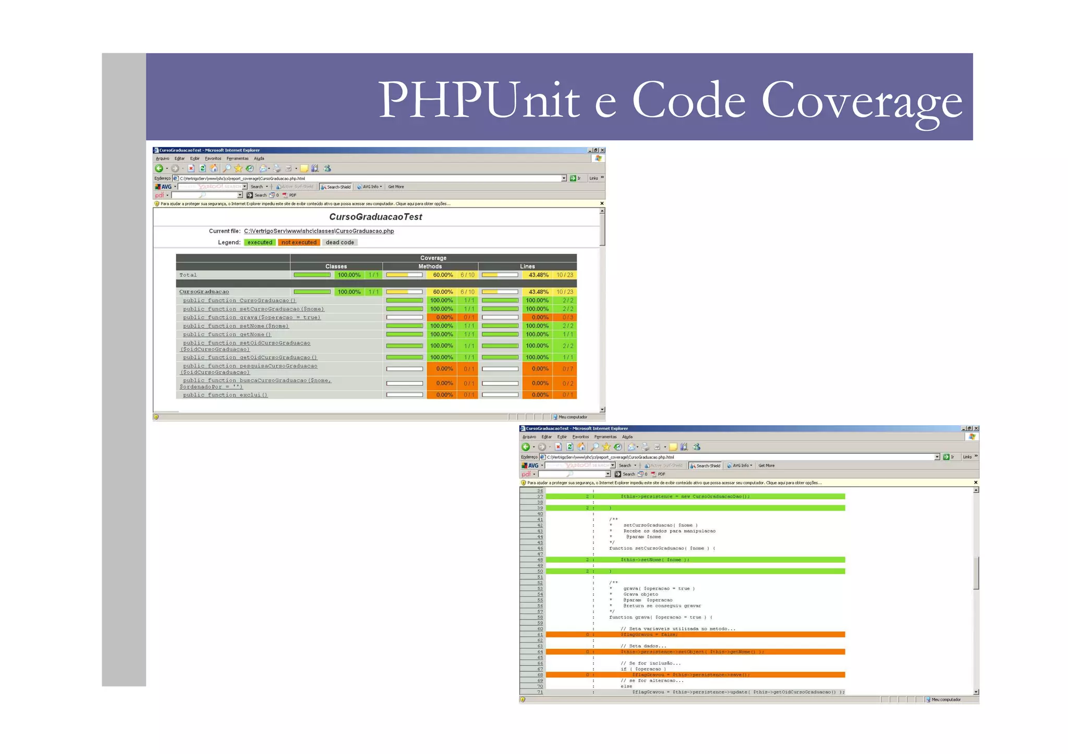Image resolution: width=1068 pixels, height=754 pixels.
Task: Expand address bar dropdown in upper window
Action: 564,178
